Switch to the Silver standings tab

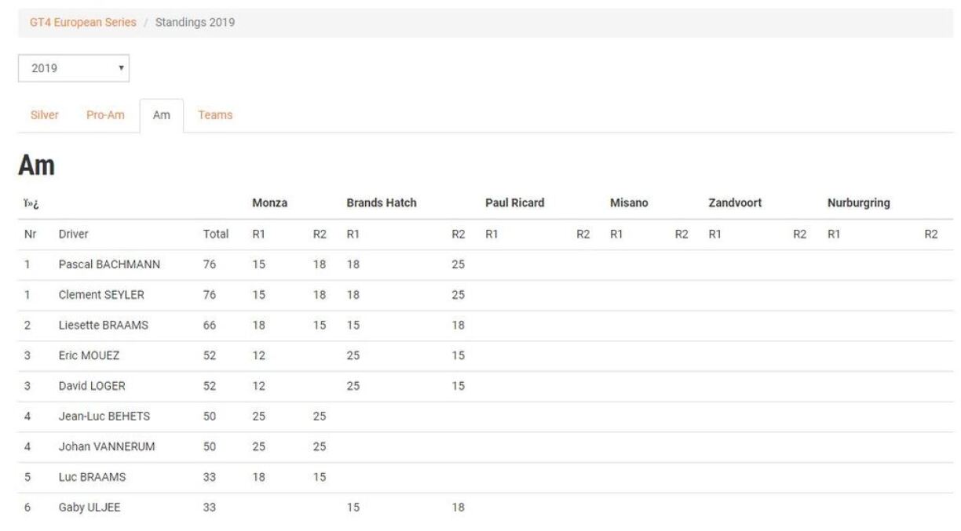[x=44, y=115]
